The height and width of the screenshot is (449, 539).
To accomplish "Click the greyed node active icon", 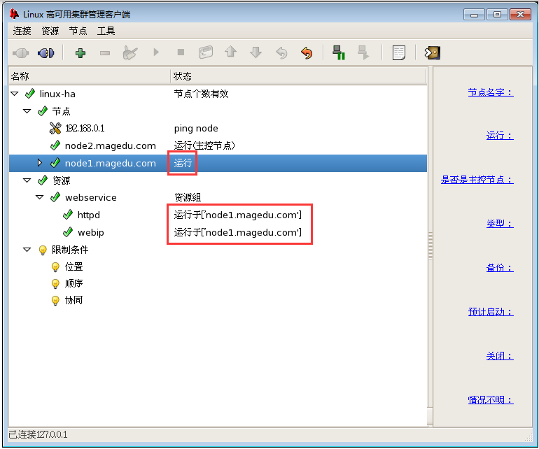I will tap(363, 52).
